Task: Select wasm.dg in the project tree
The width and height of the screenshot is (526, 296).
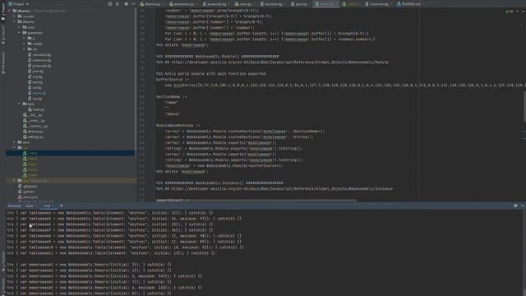Action: tap(37, 93)
